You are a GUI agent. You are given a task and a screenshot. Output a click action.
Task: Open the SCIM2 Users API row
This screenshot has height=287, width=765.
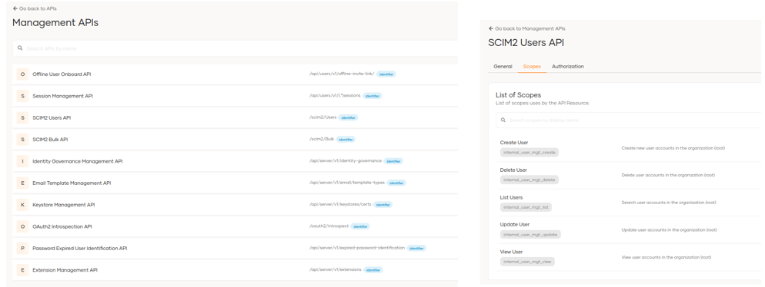tap(235, 117)
